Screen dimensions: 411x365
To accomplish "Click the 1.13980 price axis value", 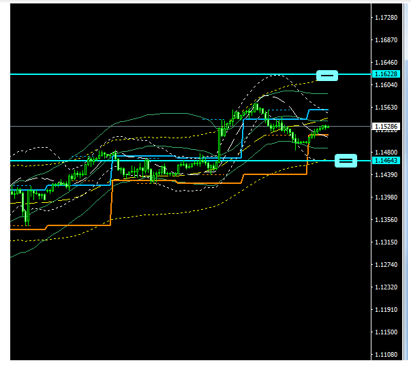I will coord(386,197).
